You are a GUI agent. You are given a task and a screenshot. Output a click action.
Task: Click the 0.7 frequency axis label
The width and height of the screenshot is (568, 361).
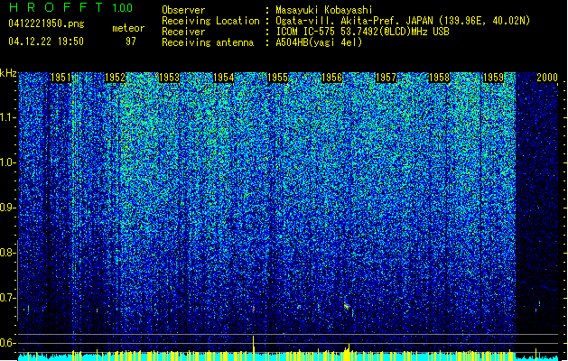click(x=8, y=298)
